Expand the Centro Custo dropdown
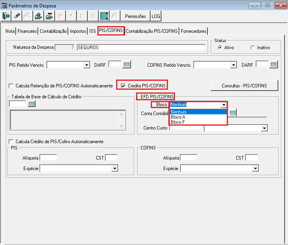This screenshot has width=288, height=245. point(264,128)
